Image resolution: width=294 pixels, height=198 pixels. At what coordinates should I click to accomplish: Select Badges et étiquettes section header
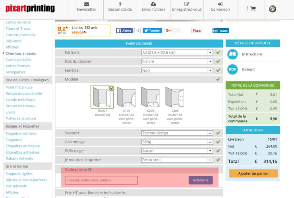click(x=27, y=126)
